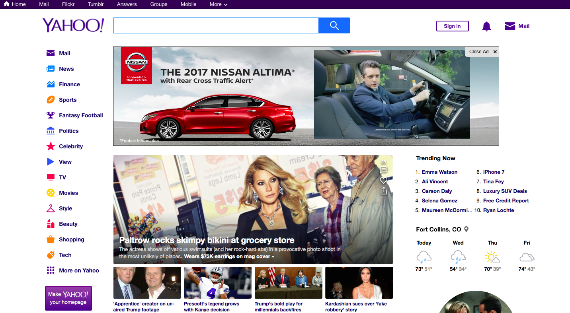Image resolution: width=570 pixels, height=313 pixels.
Task: Click the Celebrity star icon
Action: click(51, 146)
